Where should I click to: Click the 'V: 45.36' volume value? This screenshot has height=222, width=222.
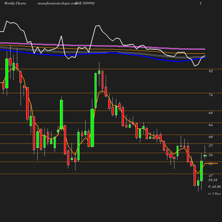214,186
